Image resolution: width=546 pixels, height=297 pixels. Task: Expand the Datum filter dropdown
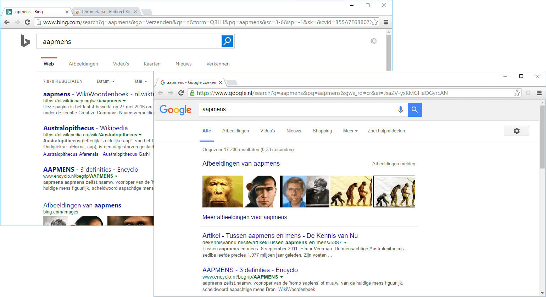click(x=105, y=81)
